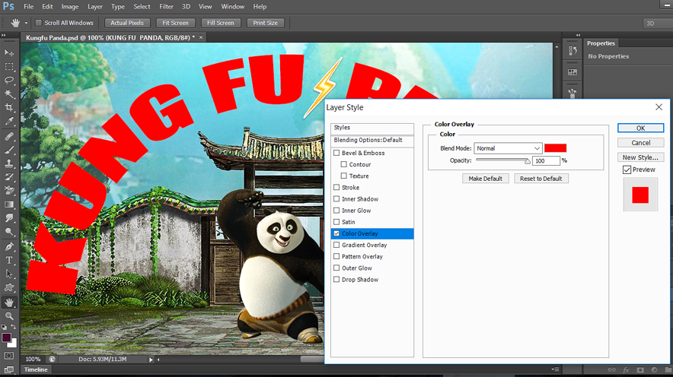
Task: Select the Smudge tool
Action: (9, 218)
